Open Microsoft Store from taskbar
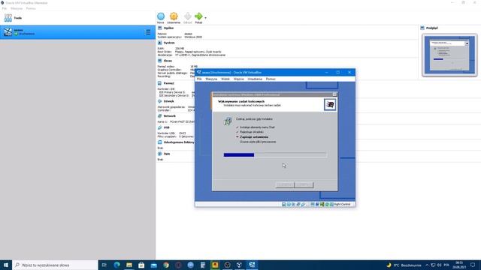This screenshot has height=270, width=481. pyautogui.click(x=141, y=265)
